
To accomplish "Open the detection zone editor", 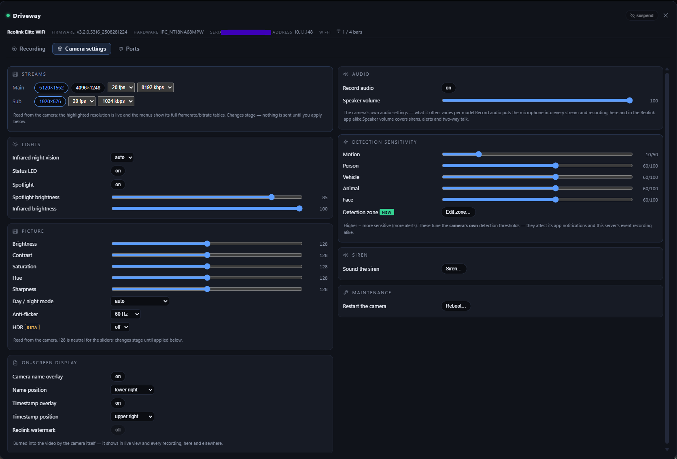I will point(458,212).
